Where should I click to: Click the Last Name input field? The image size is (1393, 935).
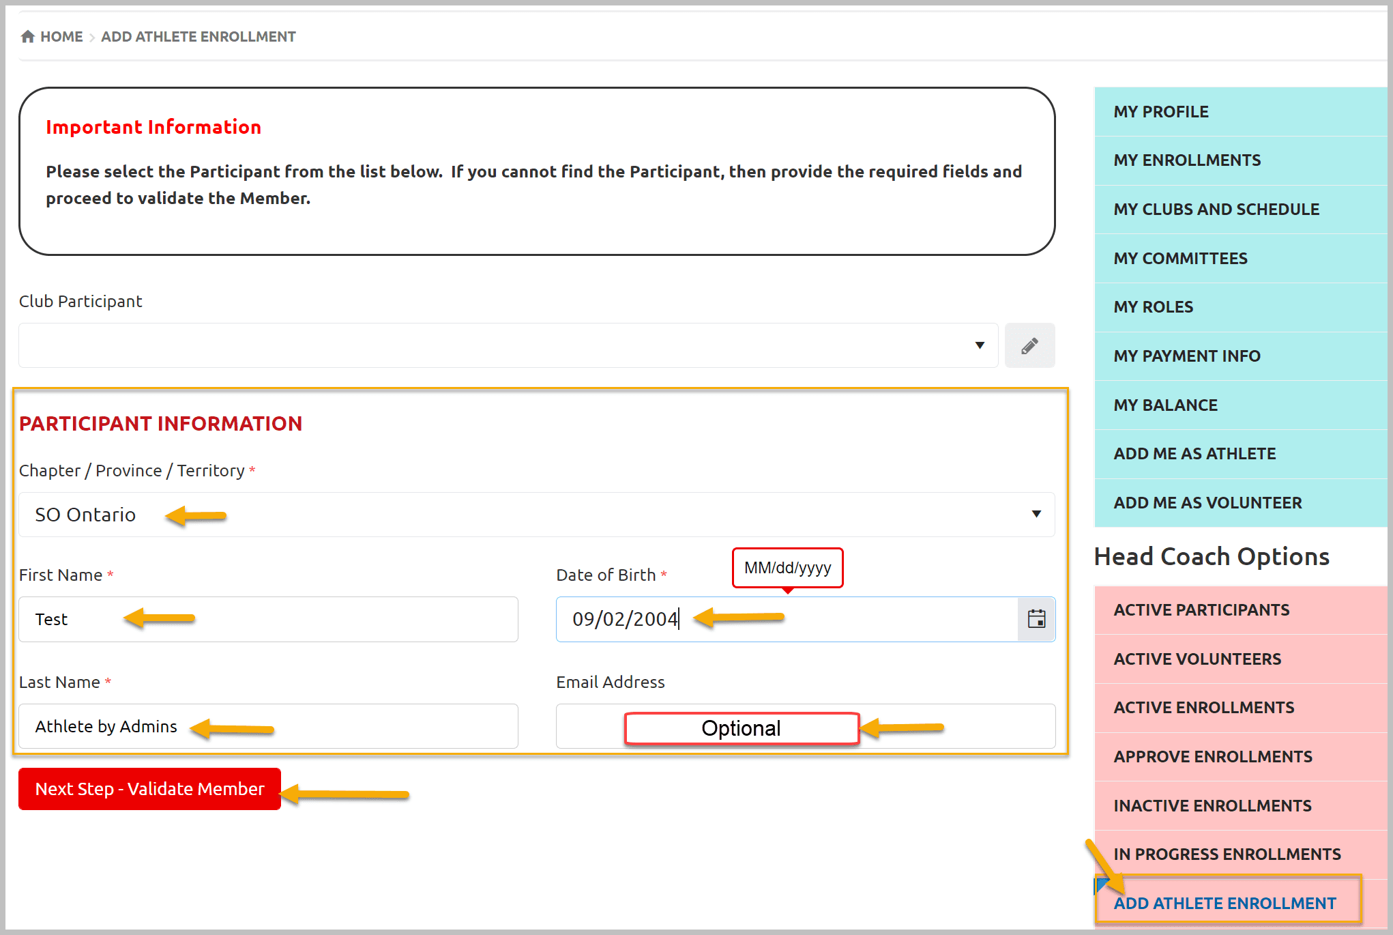click(269, 726)
